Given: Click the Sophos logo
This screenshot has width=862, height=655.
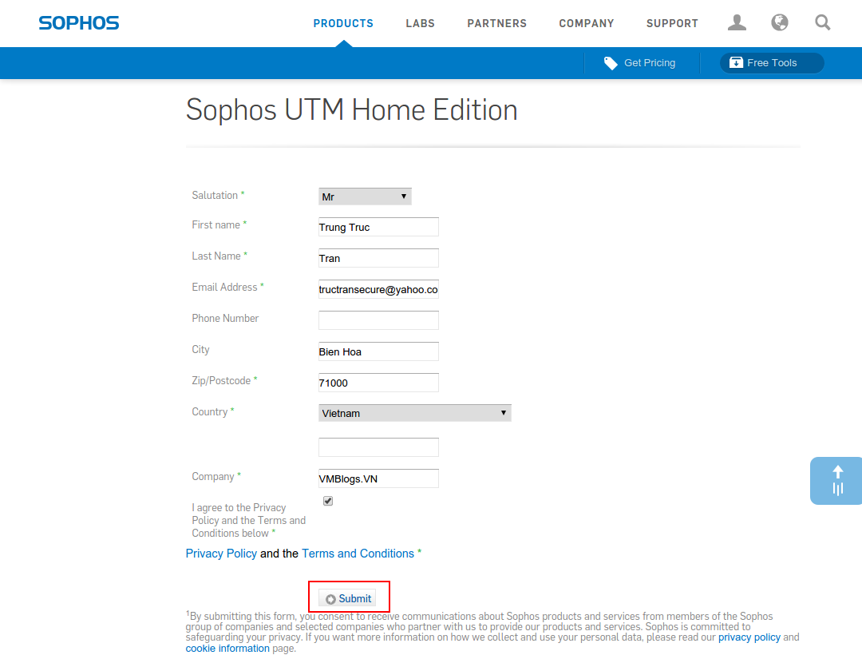Looking at the screenshot, I should tap(78, 23).
